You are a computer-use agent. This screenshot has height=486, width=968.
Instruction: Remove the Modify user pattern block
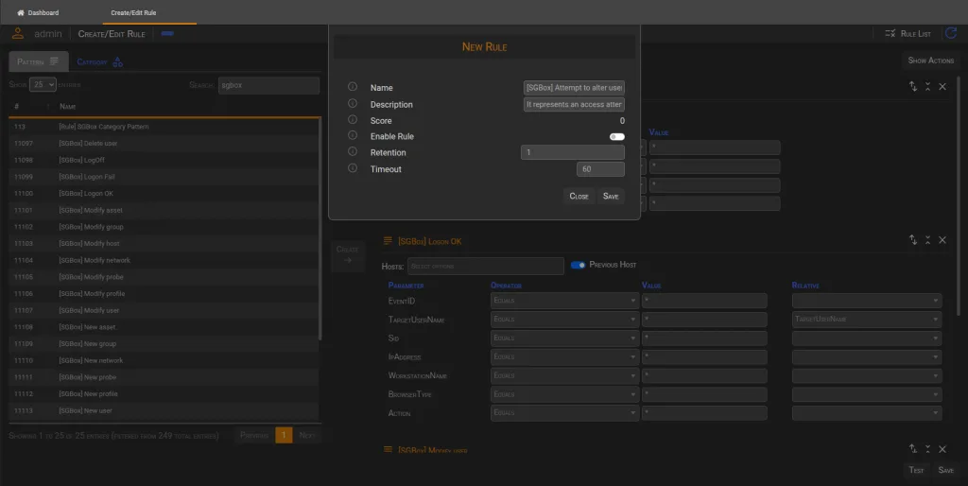tap(942, 449)
